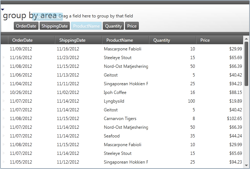The image size is (250, 169).
Task: Expand the Lyngbysild row arrow indicator
Action: pyautogui.click(x=4, y=101)
